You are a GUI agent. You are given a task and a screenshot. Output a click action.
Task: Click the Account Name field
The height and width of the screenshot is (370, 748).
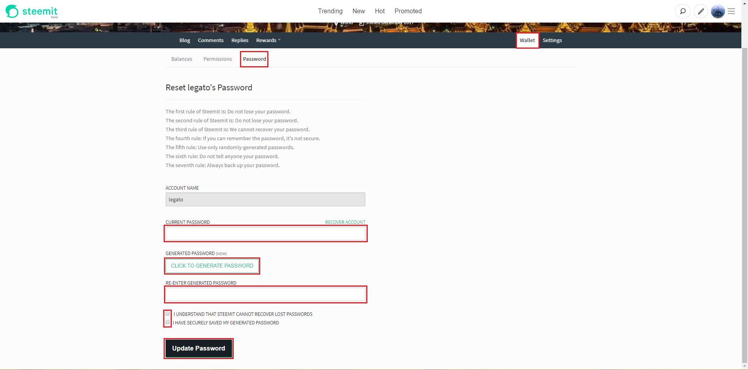[265, 199]
